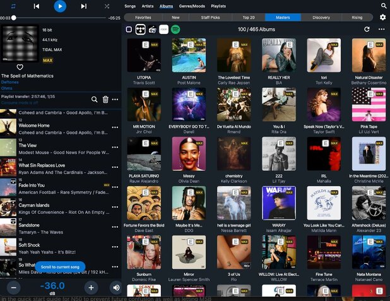The width and height of the screenshot is (390, 301).
Task: Open Carly Rae Jepsen artist link
Action: click(233, 83)
